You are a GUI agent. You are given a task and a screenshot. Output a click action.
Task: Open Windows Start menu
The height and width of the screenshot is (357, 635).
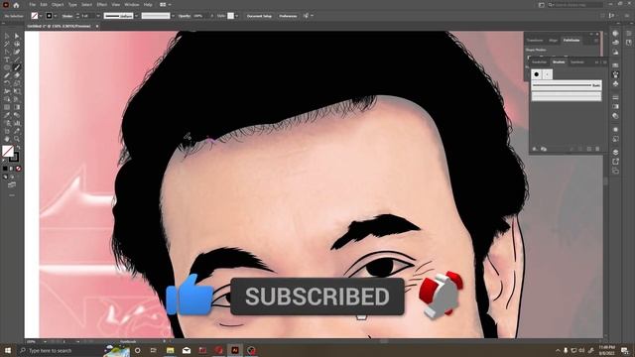[x=7, y=350]
